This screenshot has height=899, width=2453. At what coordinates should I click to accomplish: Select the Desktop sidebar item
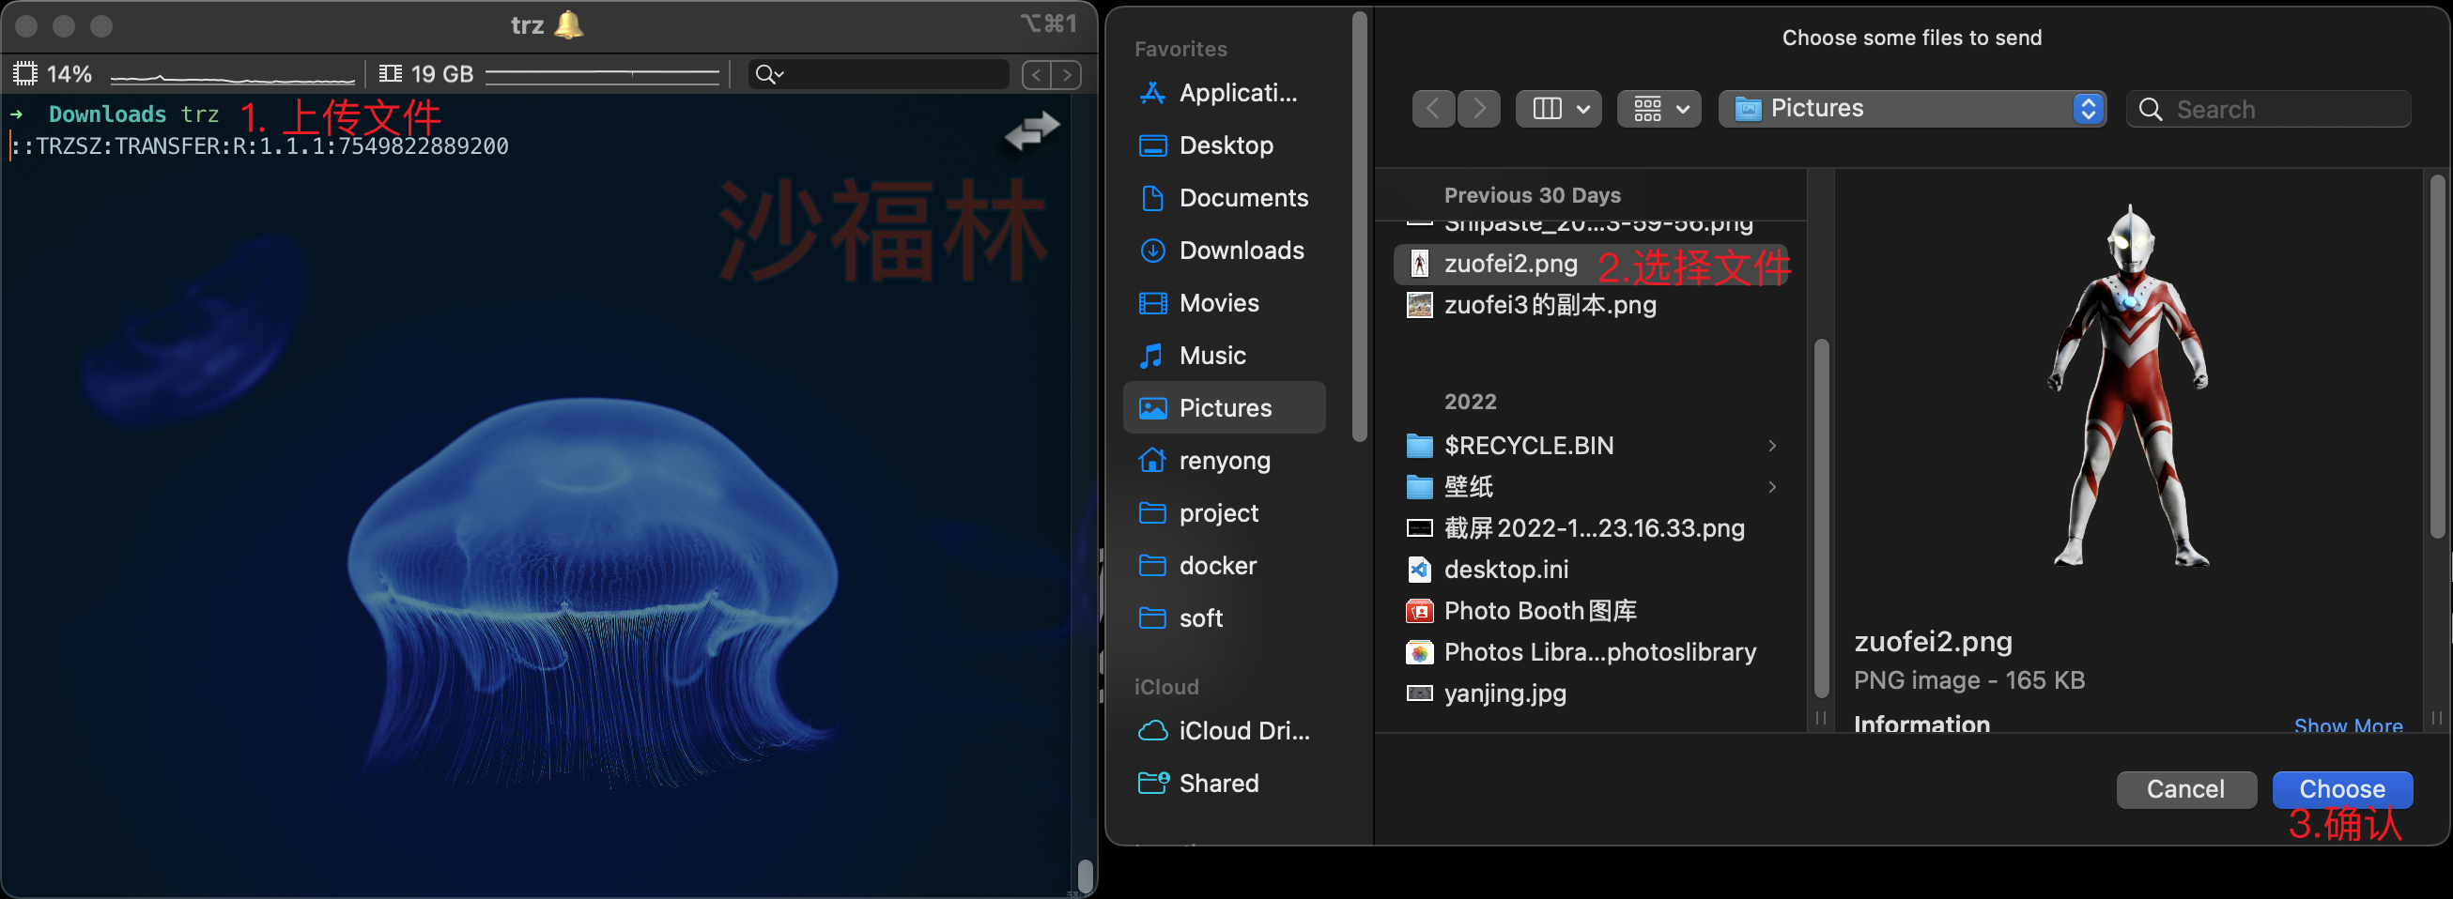(x=1225, y=145)
